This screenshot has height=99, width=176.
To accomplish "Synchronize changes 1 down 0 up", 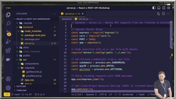I will [27, 94].
